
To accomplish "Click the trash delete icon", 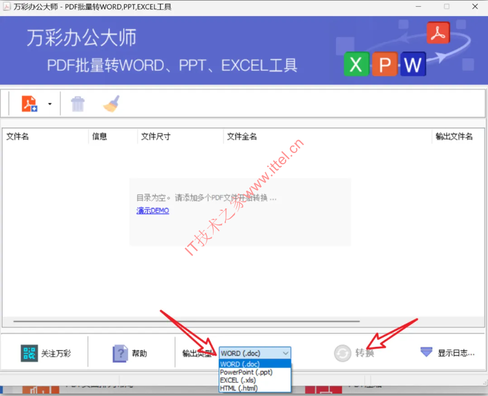I will pyautogui.click(x=78, y=104).
